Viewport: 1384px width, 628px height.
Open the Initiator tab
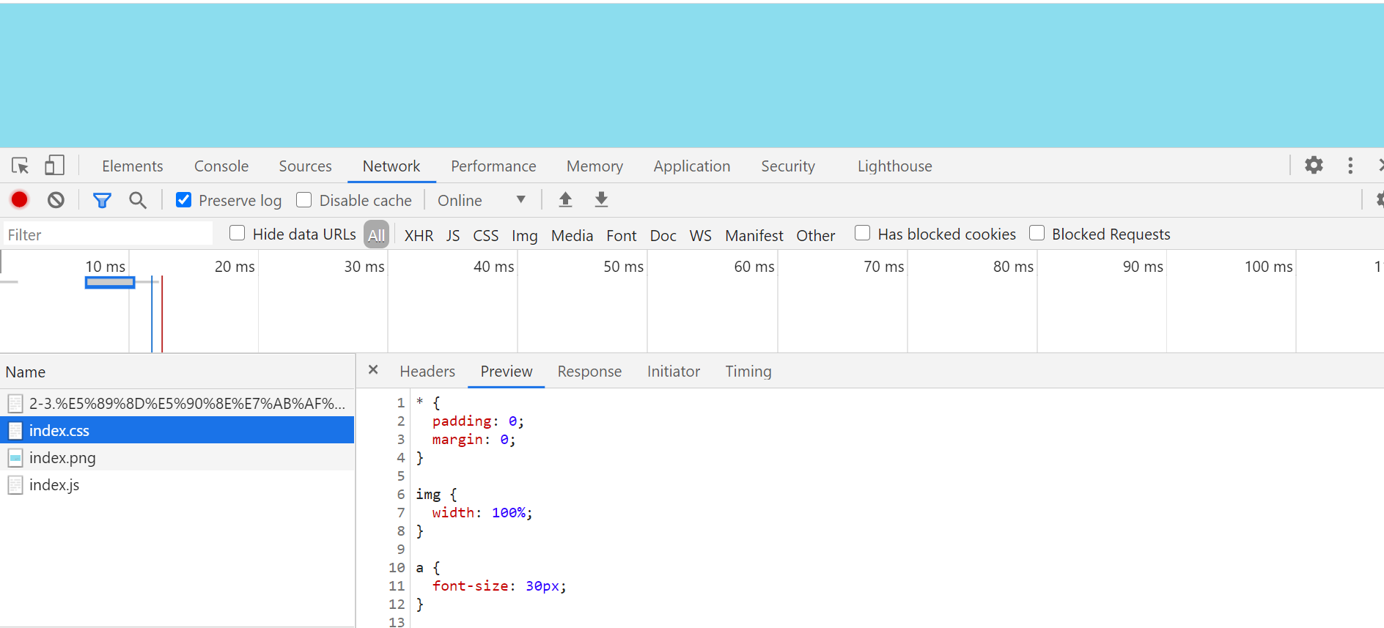click(674, 372)
